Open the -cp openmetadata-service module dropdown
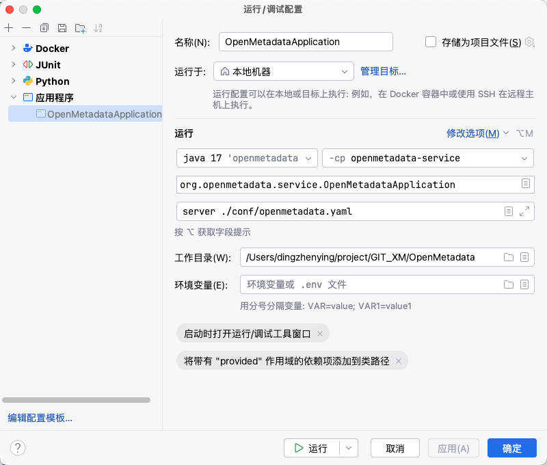Image resolution: width=547 pixels, height=465 pixels. click(428, 158)
